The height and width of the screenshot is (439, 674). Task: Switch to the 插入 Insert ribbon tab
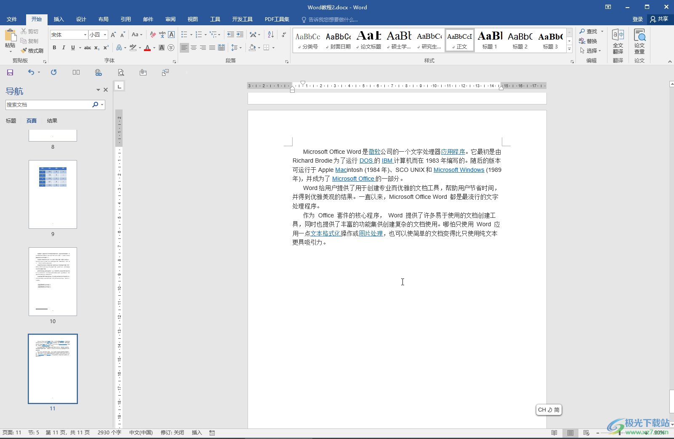[x=59, y=19]
